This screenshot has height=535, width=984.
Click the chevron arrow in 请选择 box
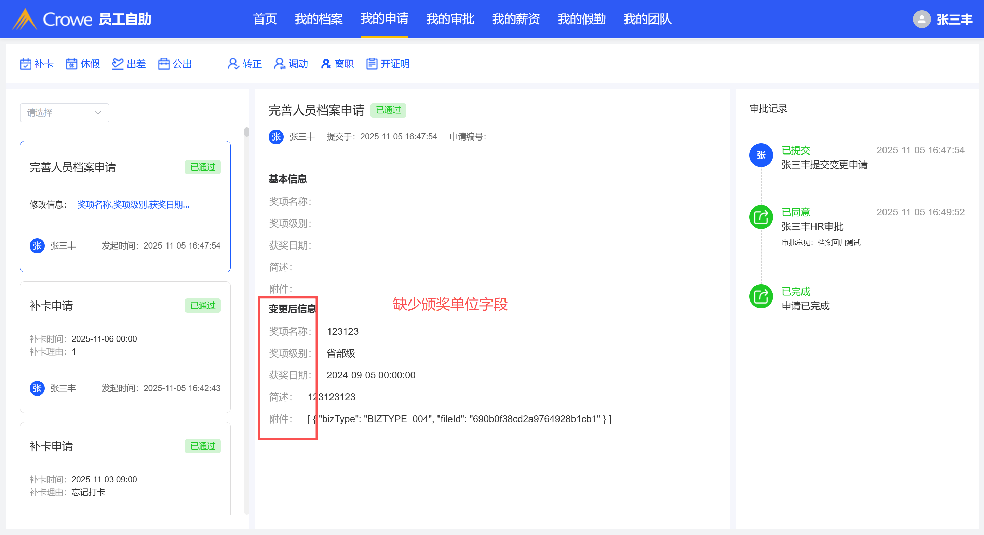click(98, 113)
